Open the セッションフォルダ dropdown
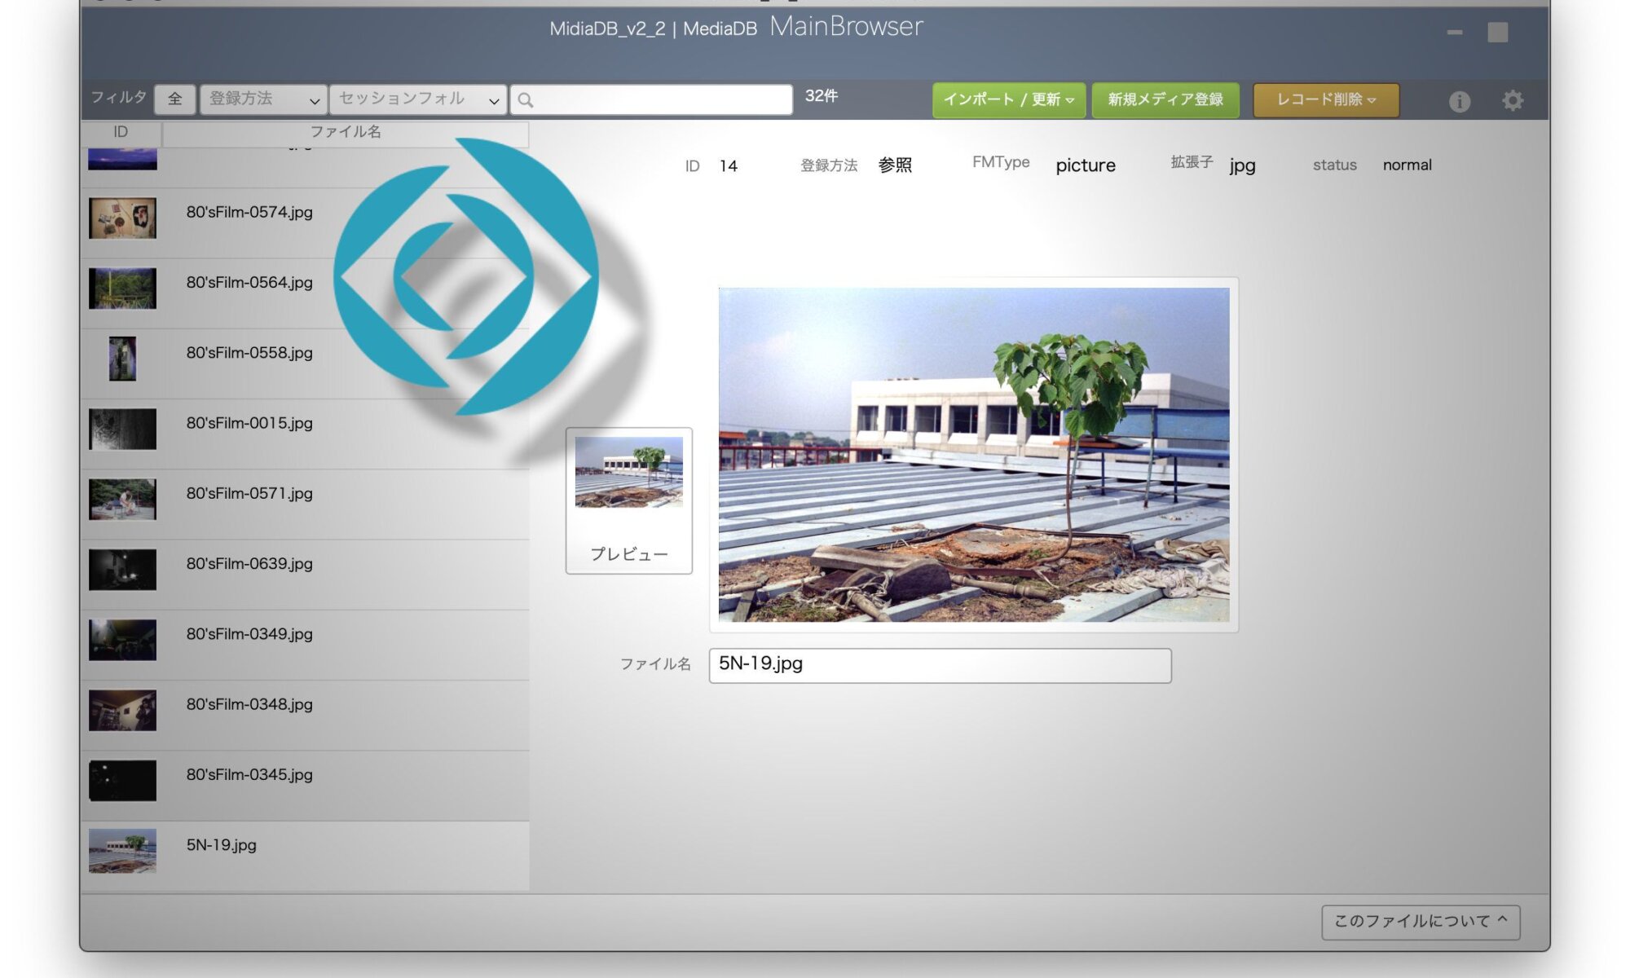The height and width of the screenshot is (978, 1630). (x=418, y=99)
